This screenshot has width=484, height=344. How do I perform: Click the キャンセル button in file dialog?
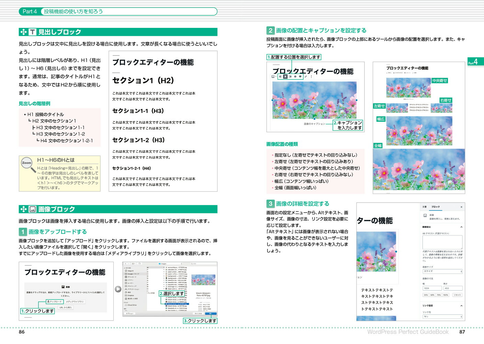click(198, 313)
